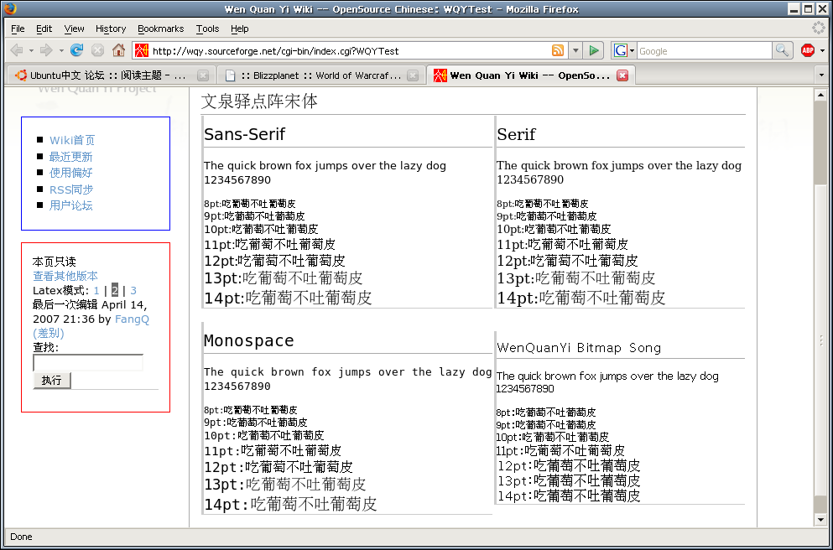Click the 查看其他版本 link

(x=65, y=276)
